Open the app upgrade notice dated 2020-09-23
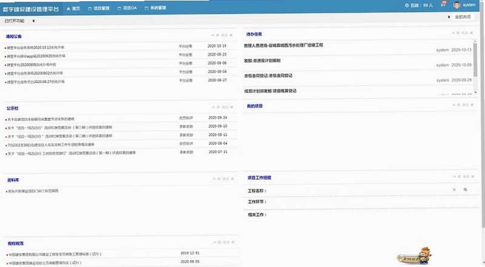This screenshot has width=485, height=267. pos(36,56)
